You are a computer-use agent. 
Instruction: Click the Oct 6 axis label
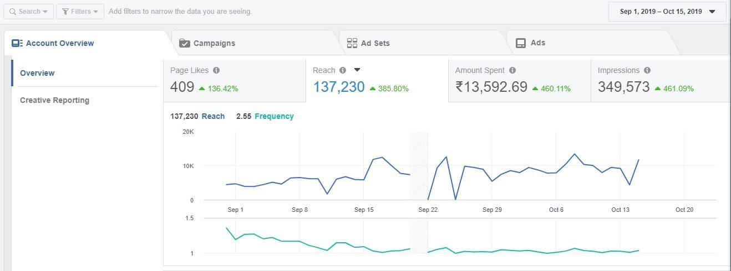click(556, 210)
